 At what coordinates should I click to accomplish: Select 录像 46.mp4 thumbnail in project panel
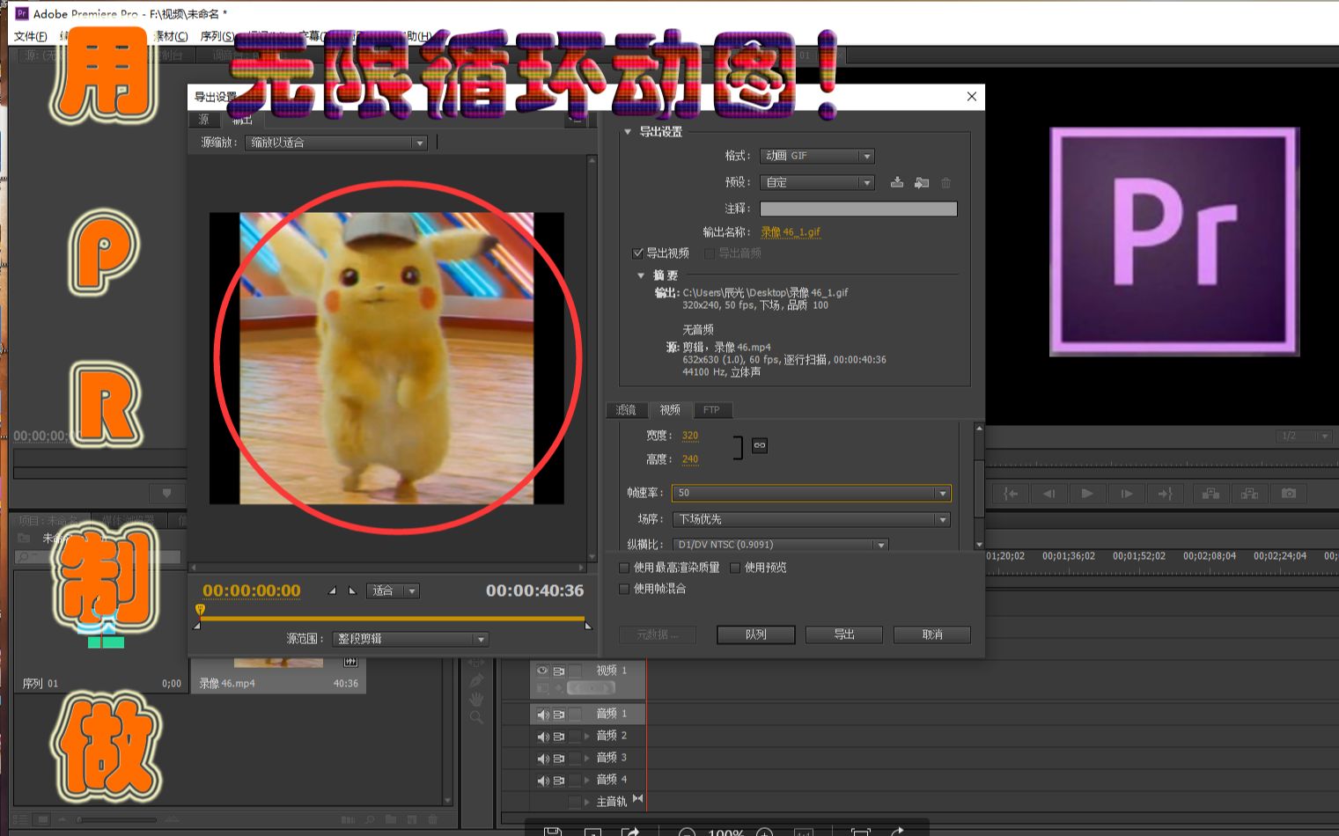pyautogui.click(x=278, y=663)
